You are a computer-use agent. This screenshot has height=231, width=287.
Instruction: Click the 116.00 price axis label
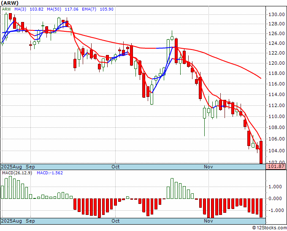click(276, 84)
